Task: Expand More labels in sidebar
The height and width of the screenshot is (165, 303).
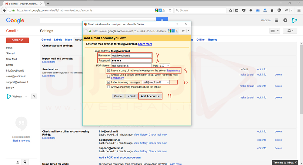Action: tap(10, 88)
